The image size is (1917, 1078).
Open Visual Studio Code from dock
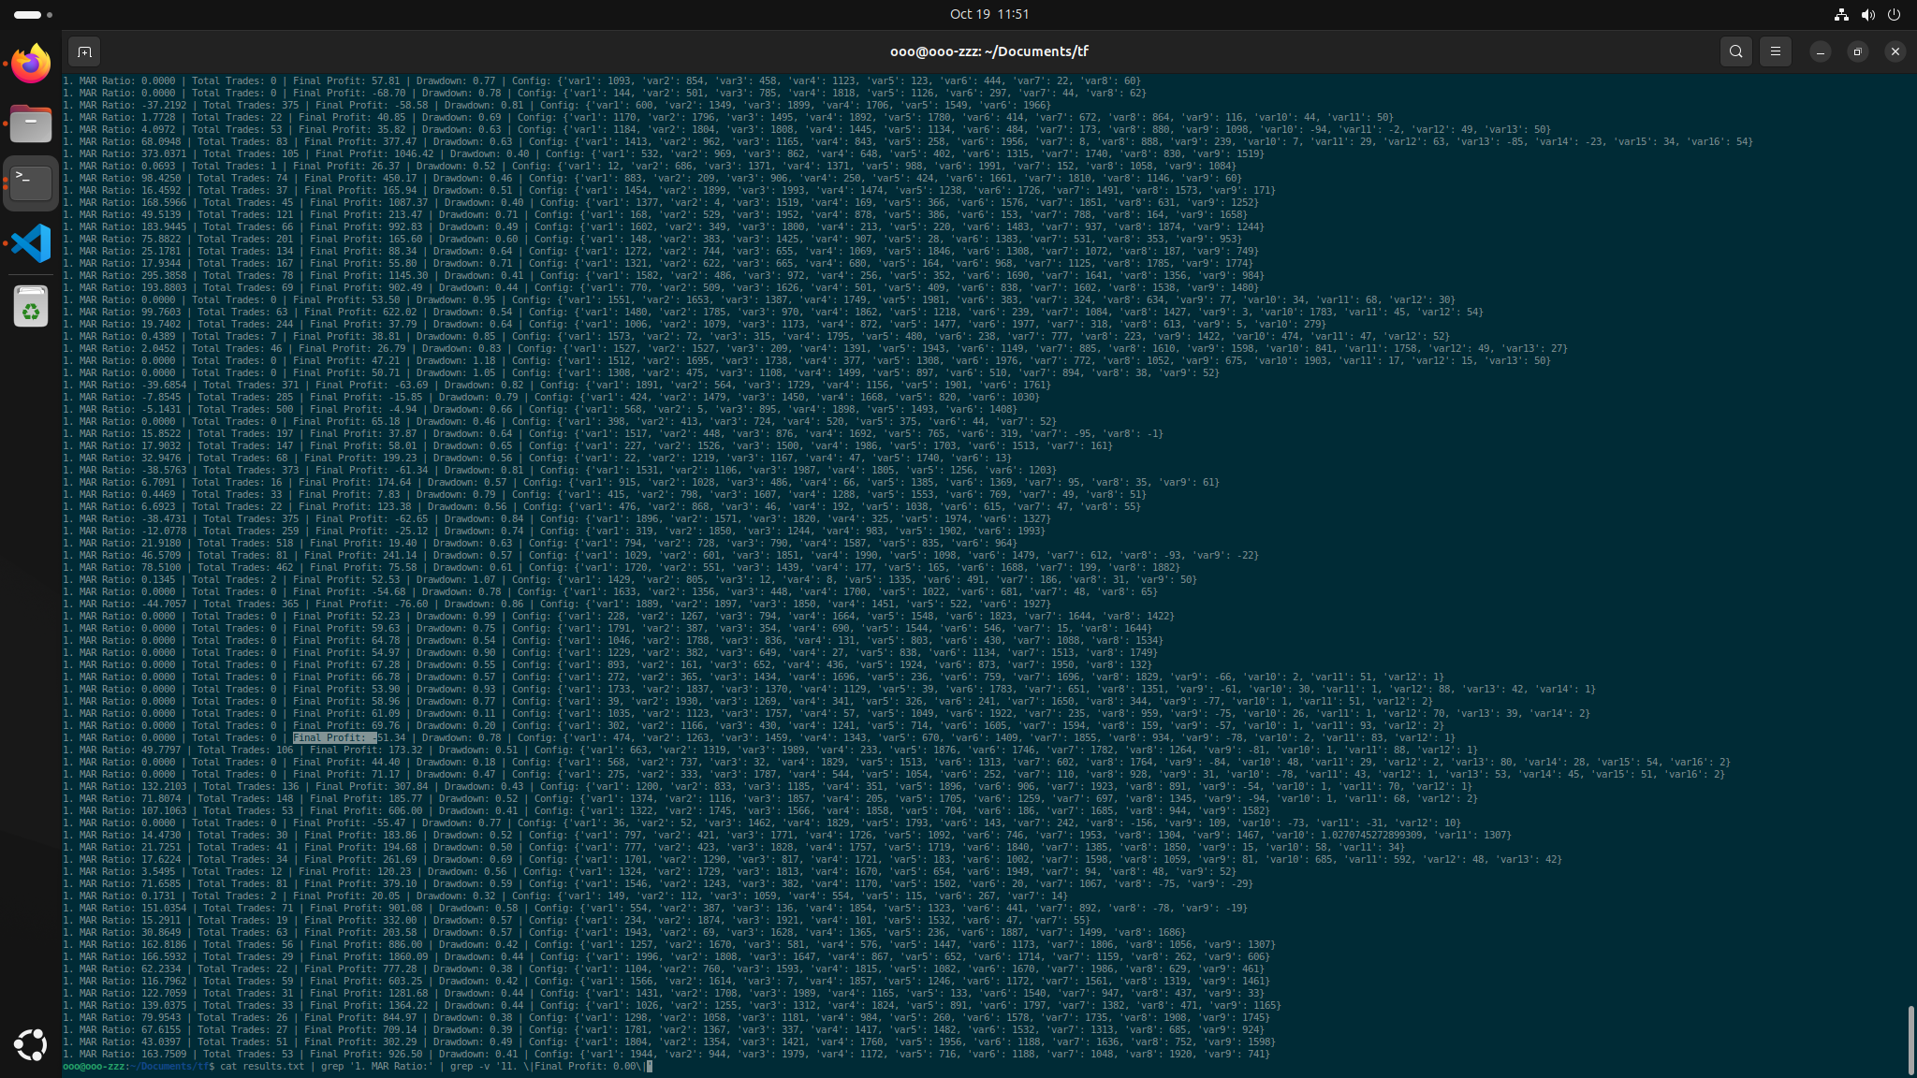(x=31, y=243)
